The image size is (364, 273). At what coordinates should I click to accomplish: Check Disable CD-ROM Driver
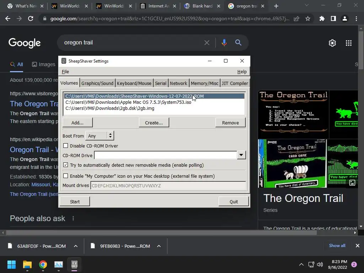coord(66,145)
